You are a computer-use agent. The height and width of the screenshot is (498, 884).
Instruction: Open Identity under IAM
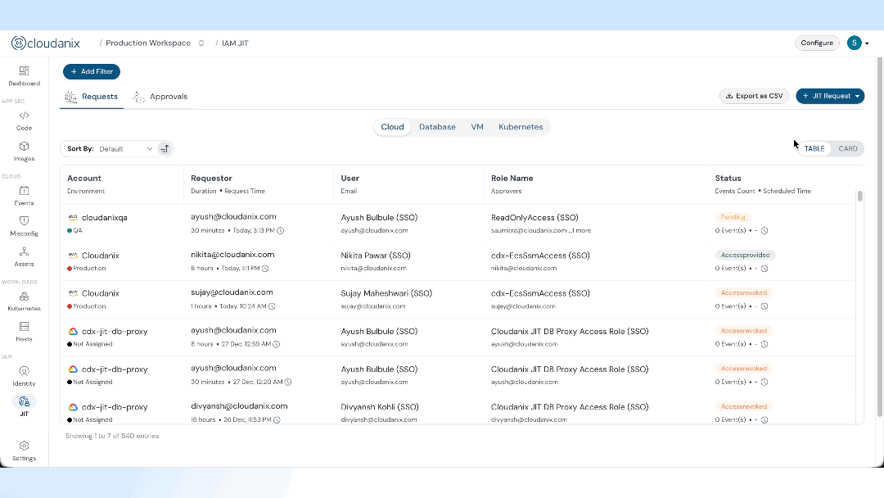coord(24,375)
